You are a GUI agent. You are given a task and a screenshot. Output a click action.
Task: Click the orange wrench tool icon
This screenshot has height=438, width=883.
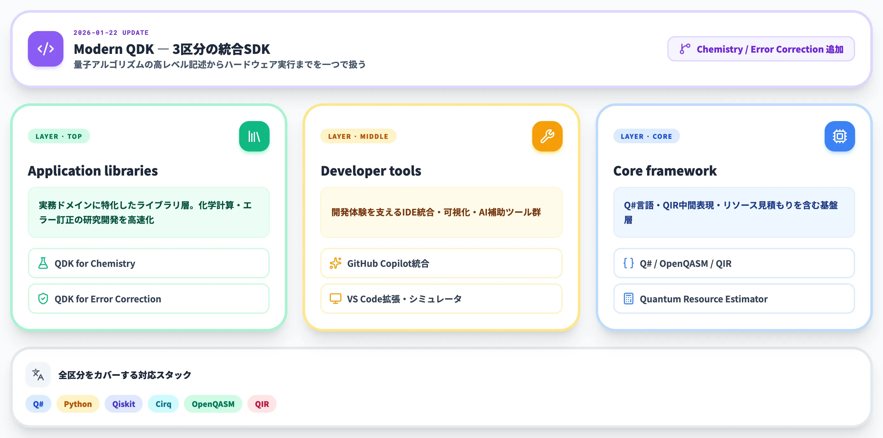click(547, 136)
